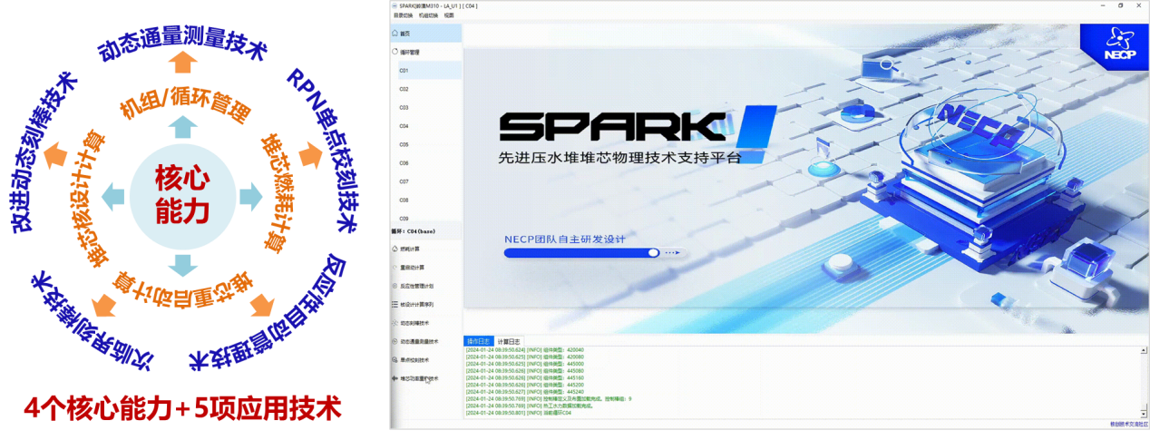
Task: Open the 目录切换 menu
Action: coord(403,15)
